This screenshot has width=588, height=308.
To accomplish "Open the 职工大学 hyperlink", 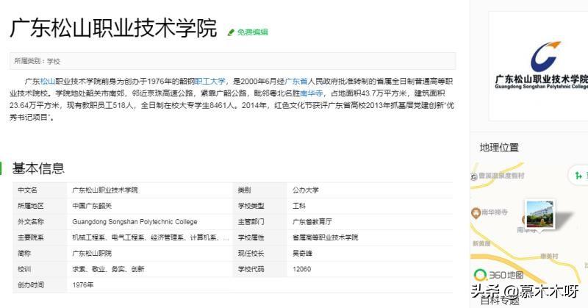I will (210, 82).
